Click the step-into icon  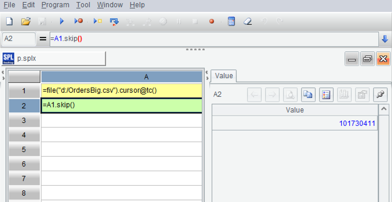pos(130,22)
